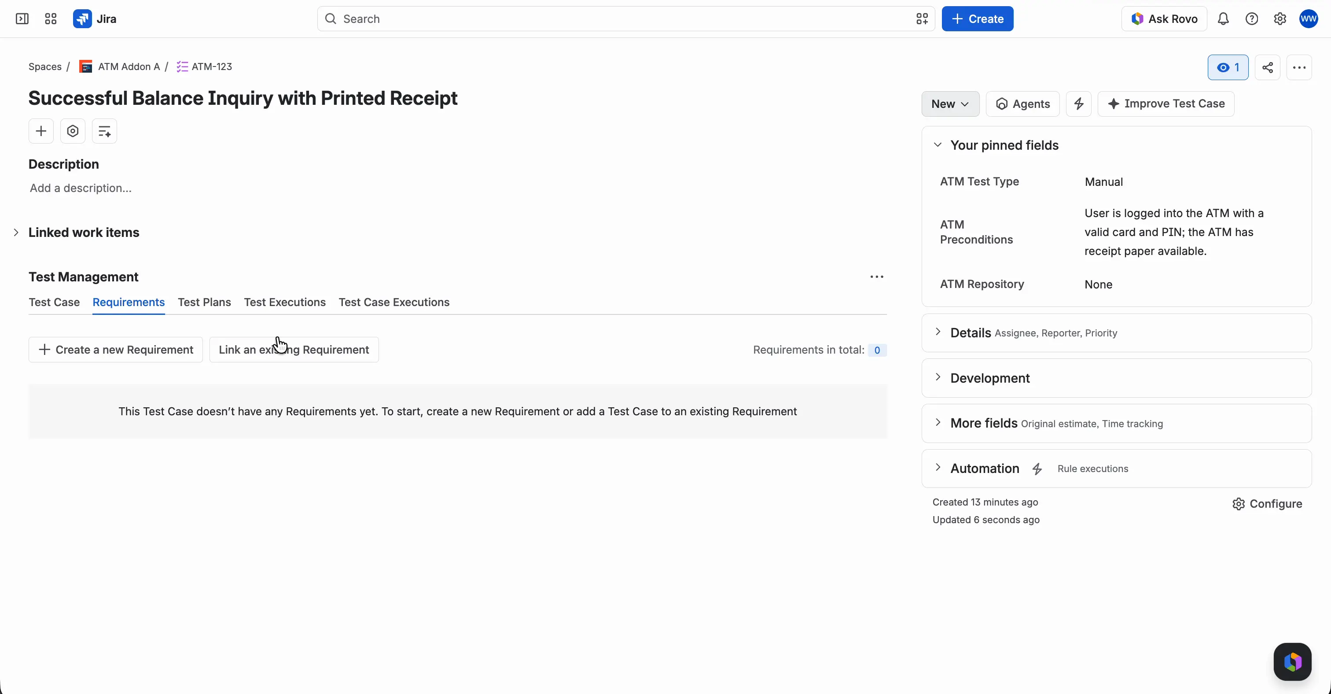Open Ask Rovo
Image resolution: width=1331 pixels, height=694 pixels.
(x=1164, y=19)
